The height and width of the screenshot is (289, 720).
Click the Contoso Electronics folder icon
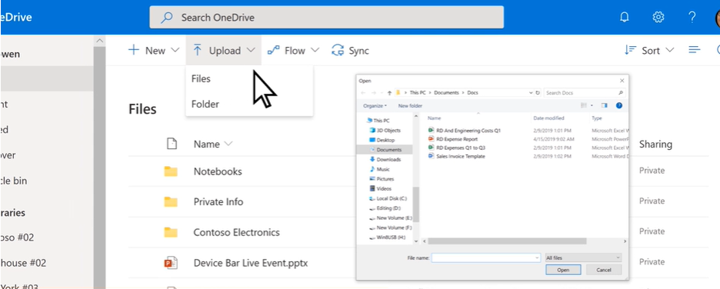171,232
